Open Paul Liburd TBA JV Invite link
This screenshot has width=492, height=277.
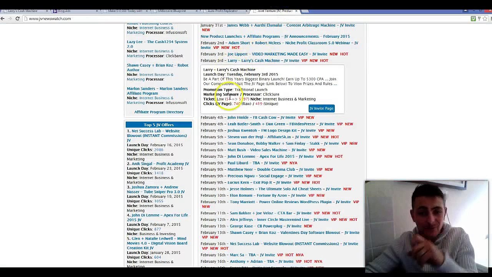point(253,164)
